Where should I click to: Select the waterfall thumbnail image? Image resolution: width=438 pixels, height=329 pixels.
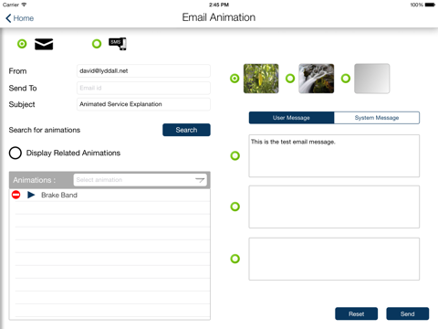tap(317, 79)
